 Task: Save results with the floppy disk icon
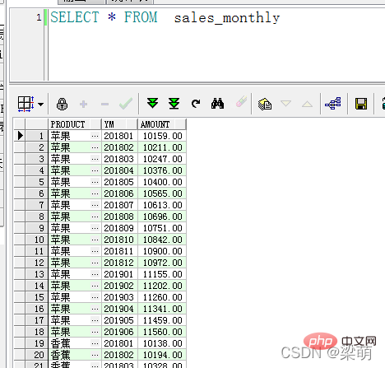point(361,104)
